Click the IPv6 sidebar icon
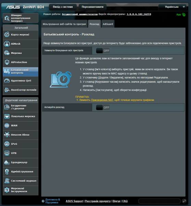The height and width of the screenshot is (206, 191). coord(7,144)
